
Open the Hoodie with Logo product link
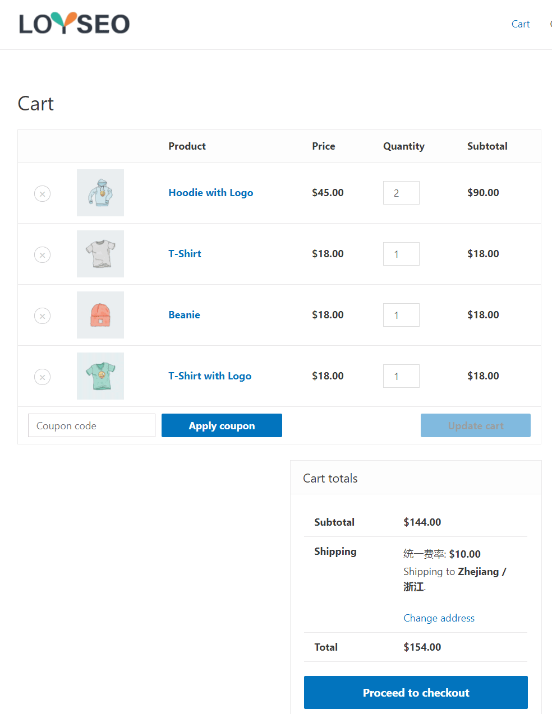click(211, 193)
